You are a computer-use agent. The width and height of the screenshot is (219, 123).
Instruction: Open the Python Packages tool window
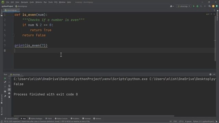coord(36,119)
